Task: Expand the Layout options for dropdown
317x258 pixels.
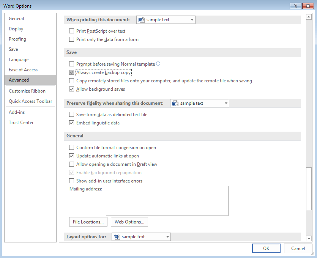Action: click(x=167, y=237)
